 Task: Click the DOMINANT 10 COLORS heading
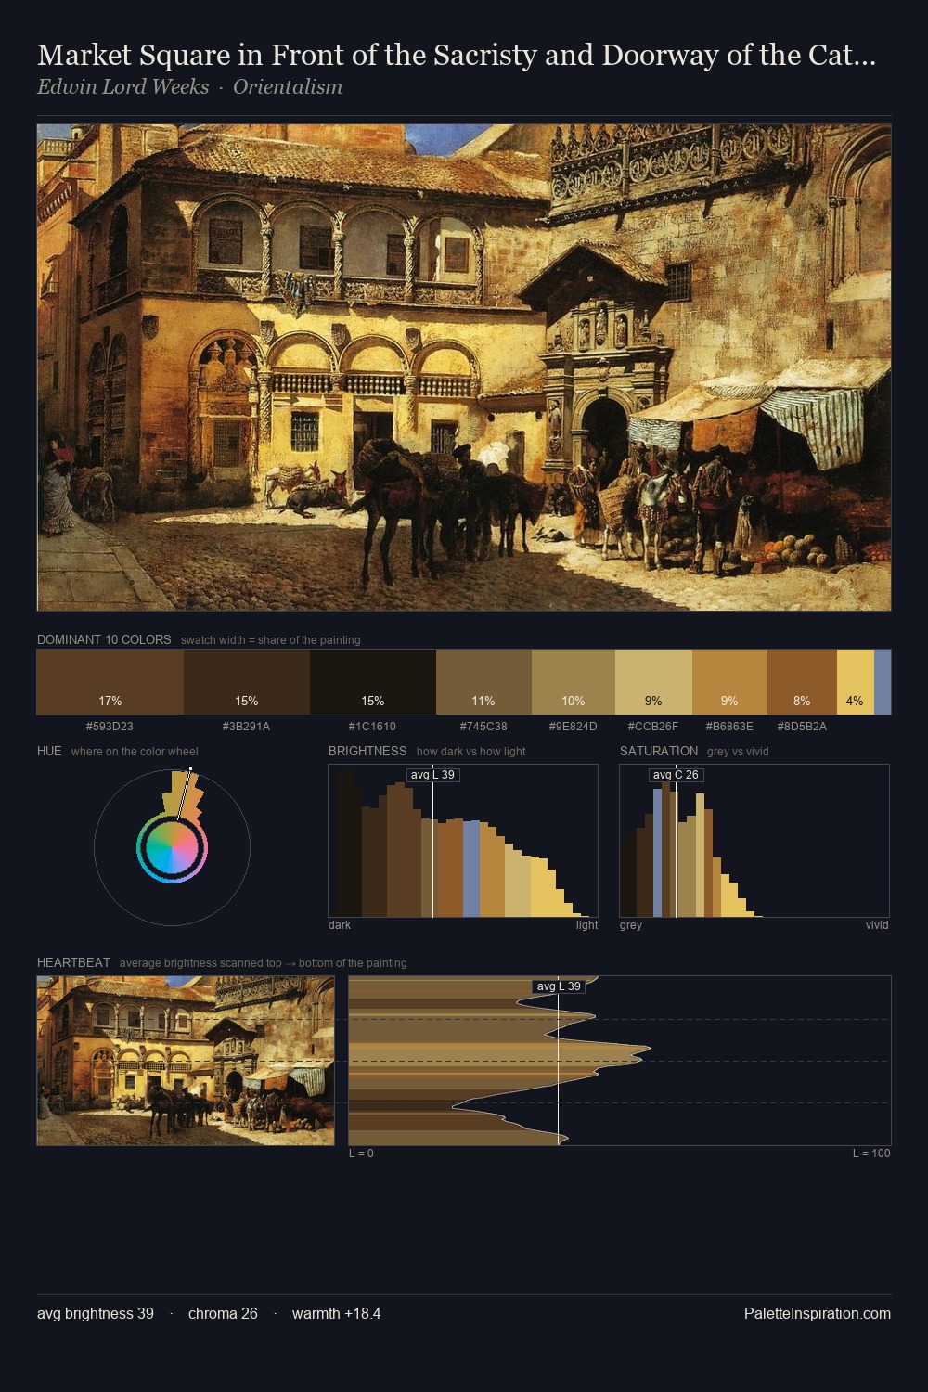coord(104,640)
